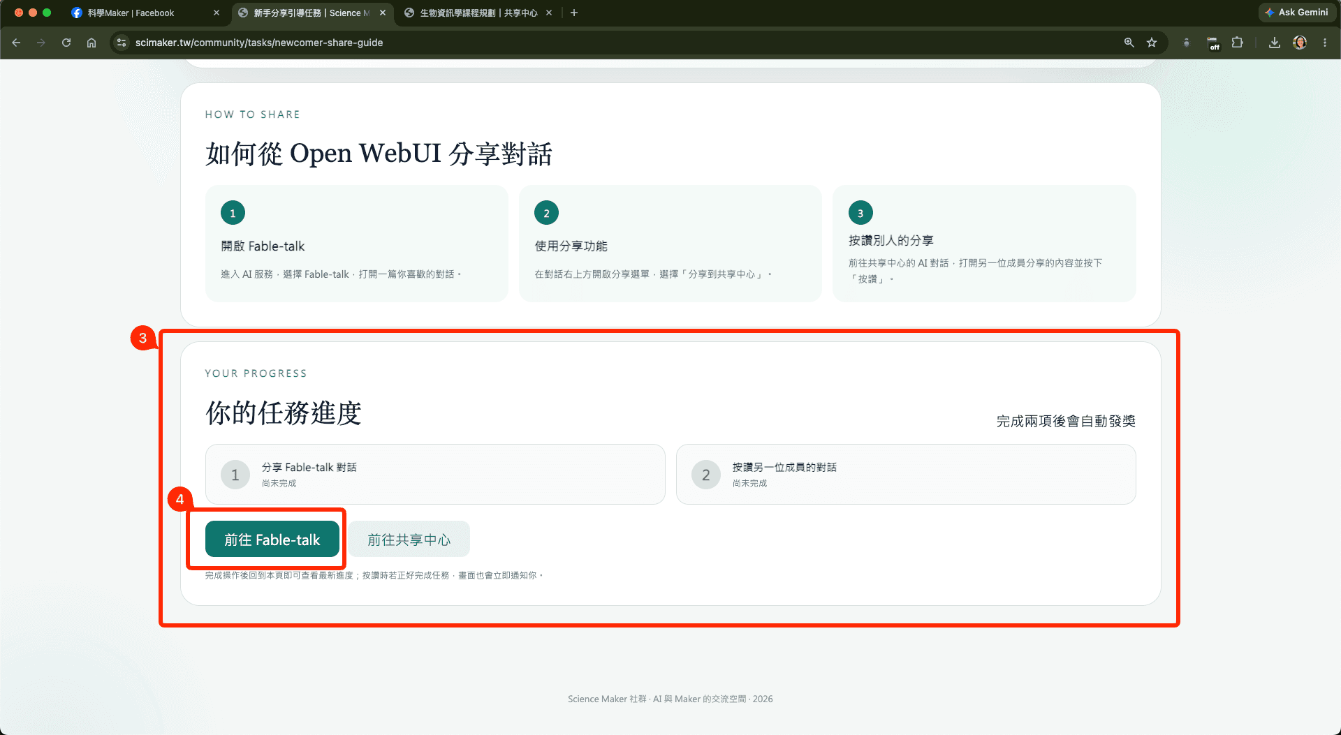
Task: Click the Ask Gemini button
Action: [1296, 13]
